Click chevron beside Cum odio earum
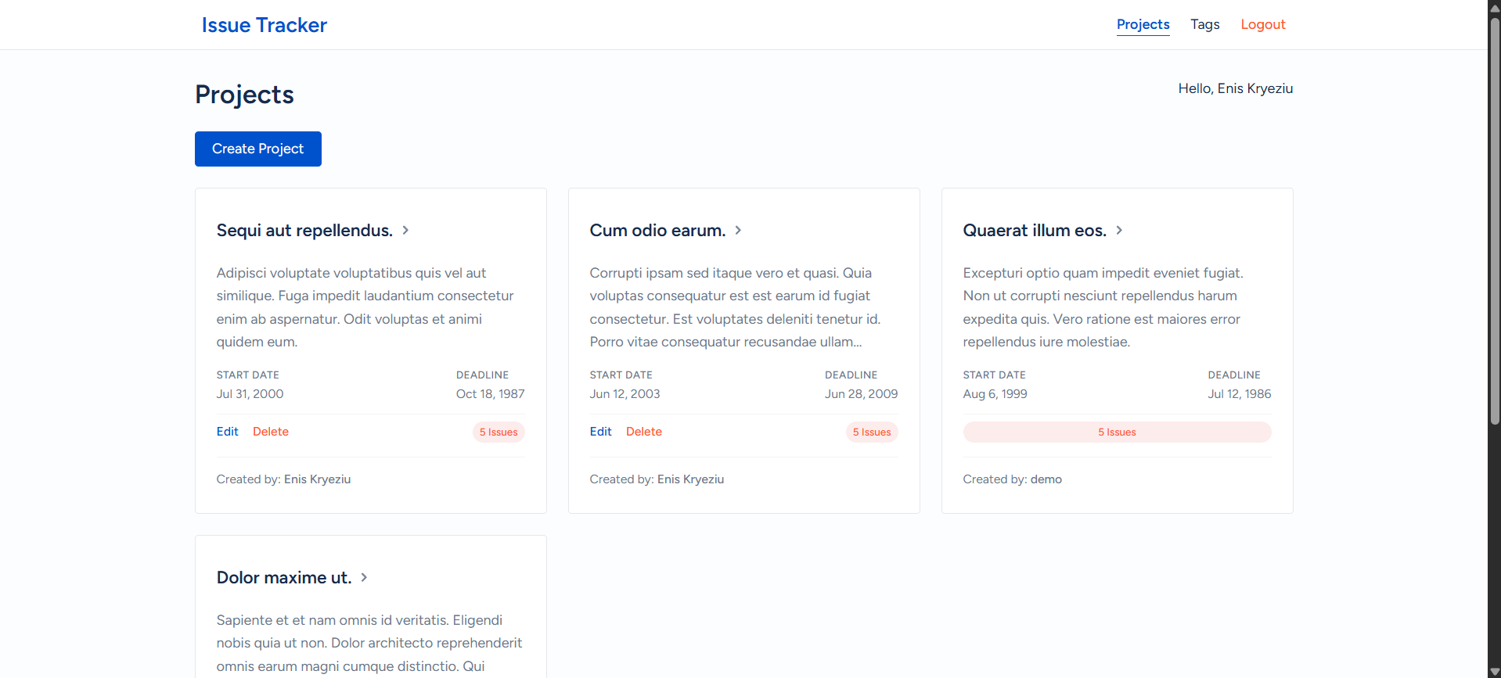 [x=738, y=230]
